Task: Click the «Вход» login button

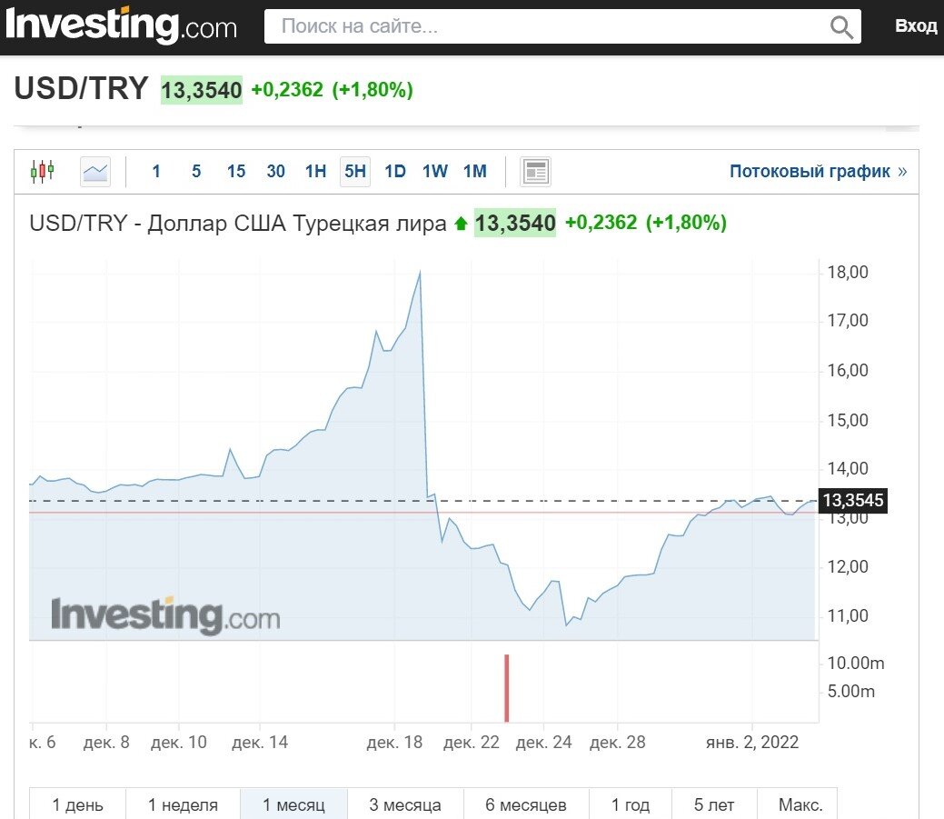Action: [x=916, y=26]
